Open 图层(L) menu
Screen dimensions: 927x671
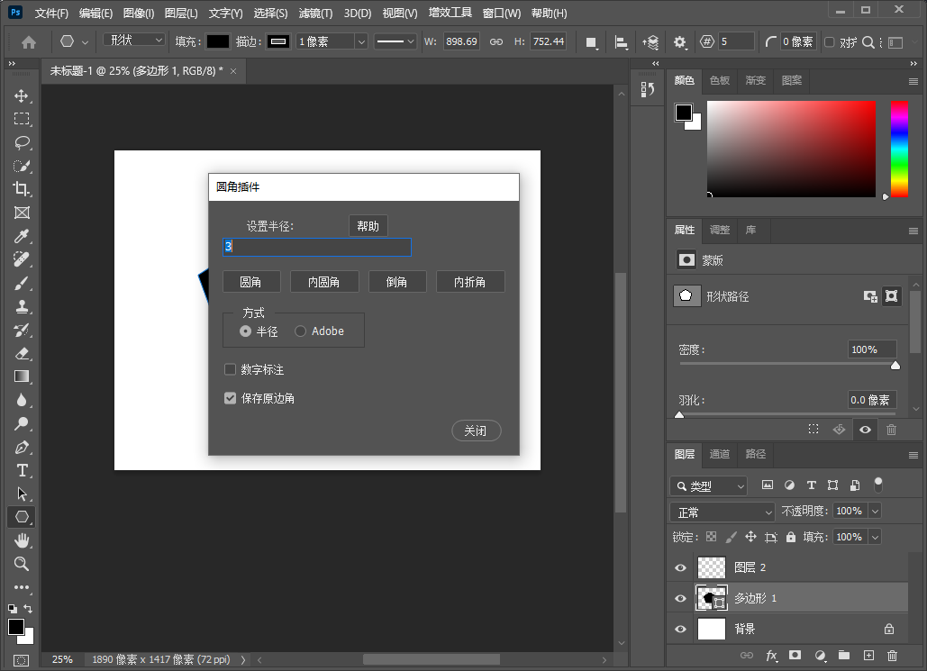pos(181,13)
